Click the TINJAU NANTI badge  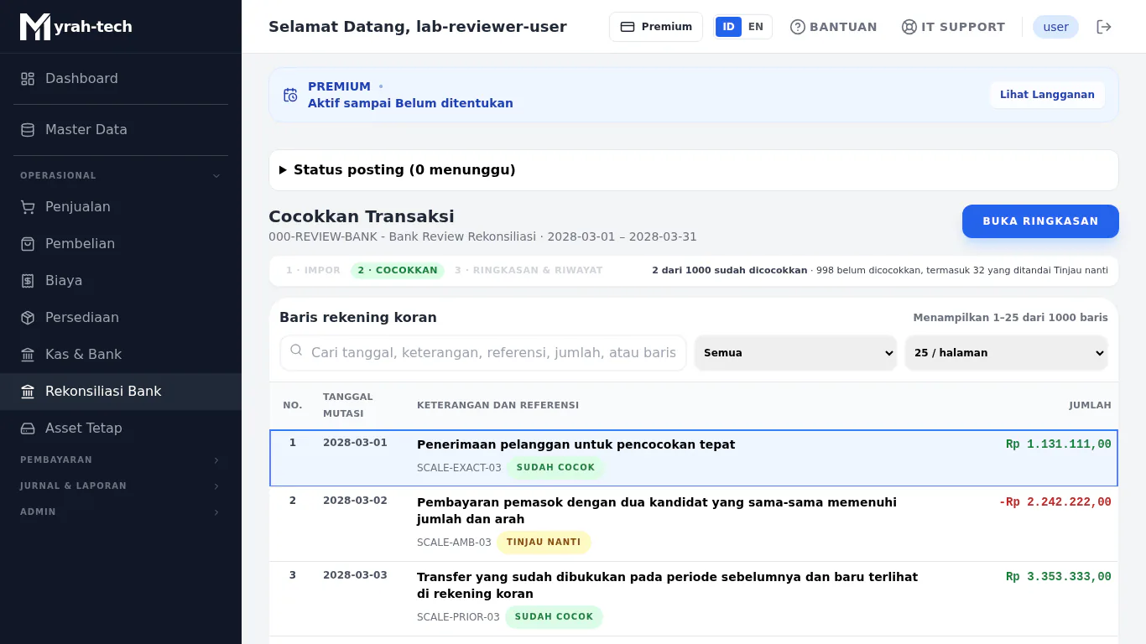pyautogui.click(x=544, y=542)
